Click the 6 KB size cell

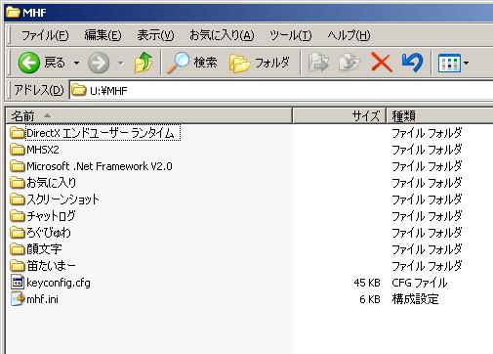(370, 299)
